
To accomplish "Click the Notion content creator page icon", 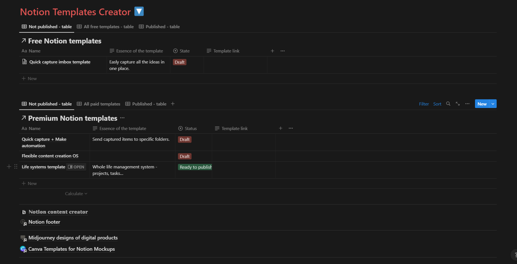I will click(24, 212).
